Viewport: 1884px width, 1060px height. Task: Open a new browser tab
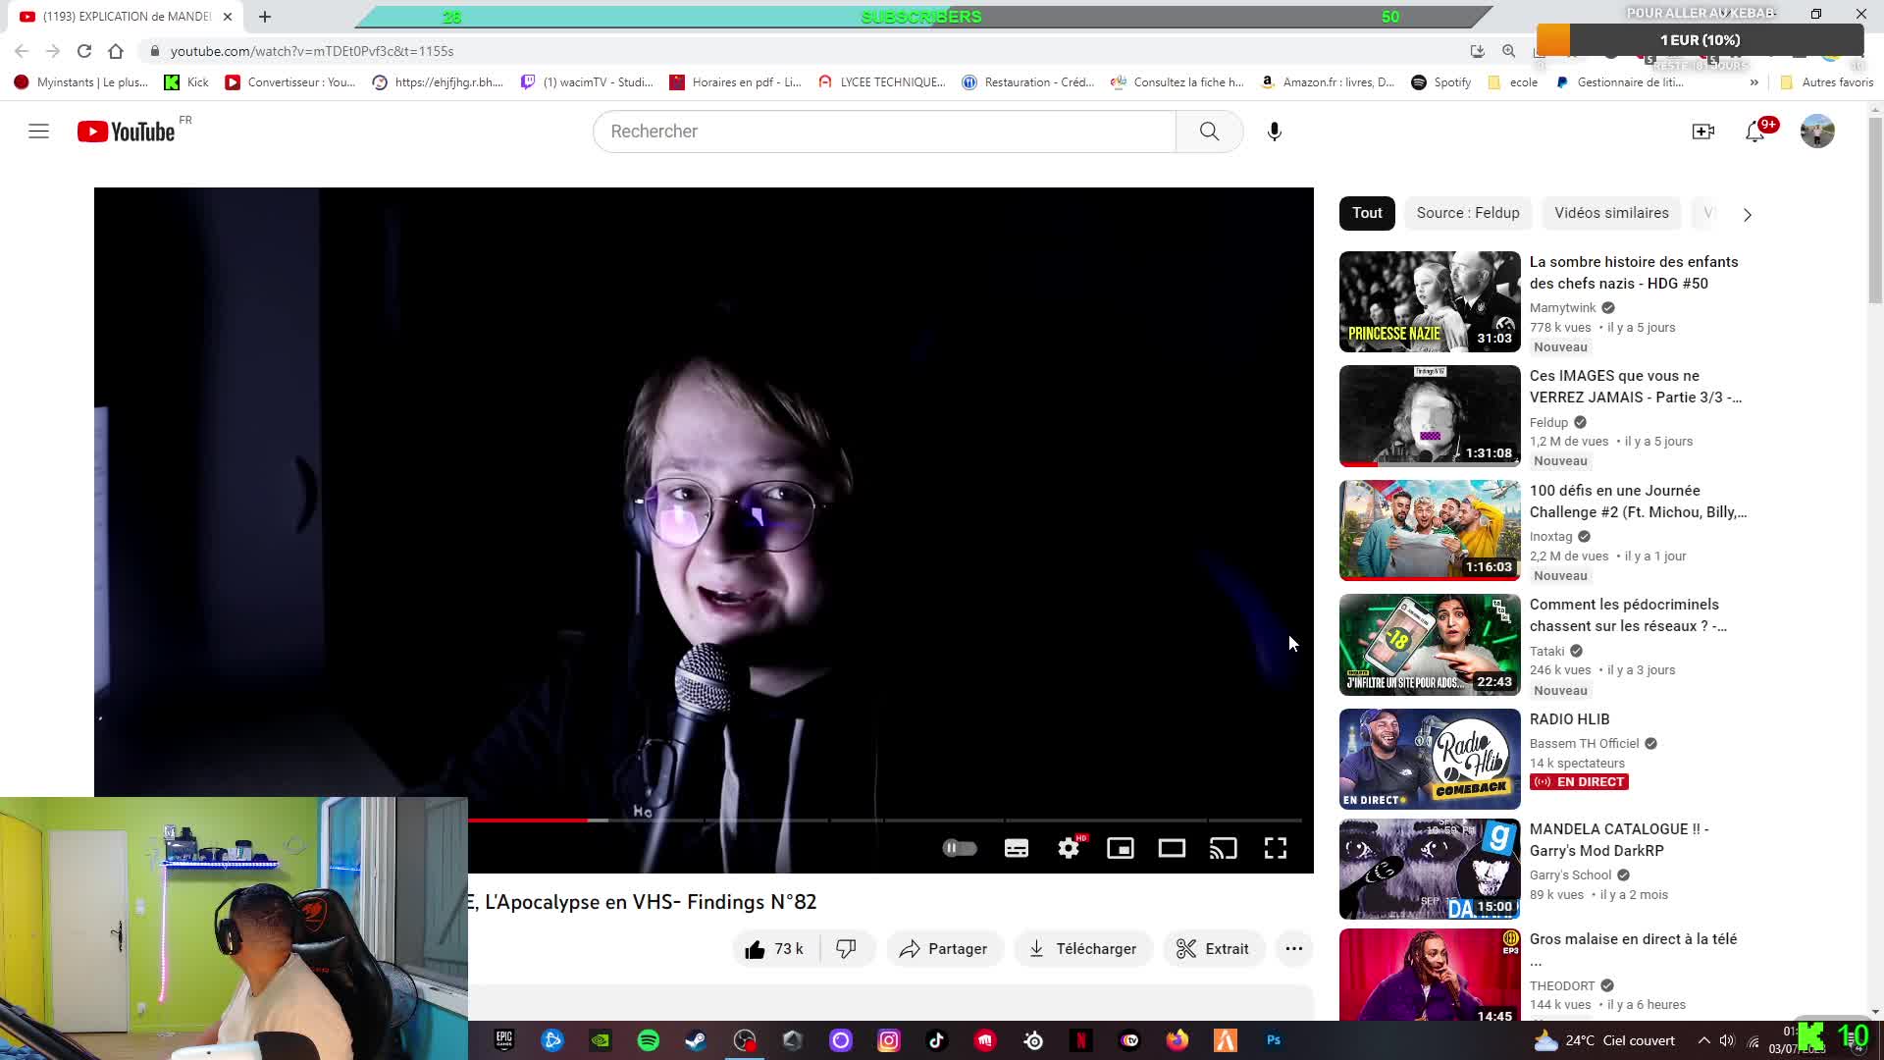click(x=265, y=17)
